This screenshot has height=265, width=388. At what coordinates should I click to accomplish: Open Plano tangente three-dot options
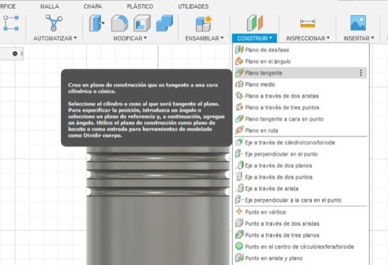(x=361, y=73)
